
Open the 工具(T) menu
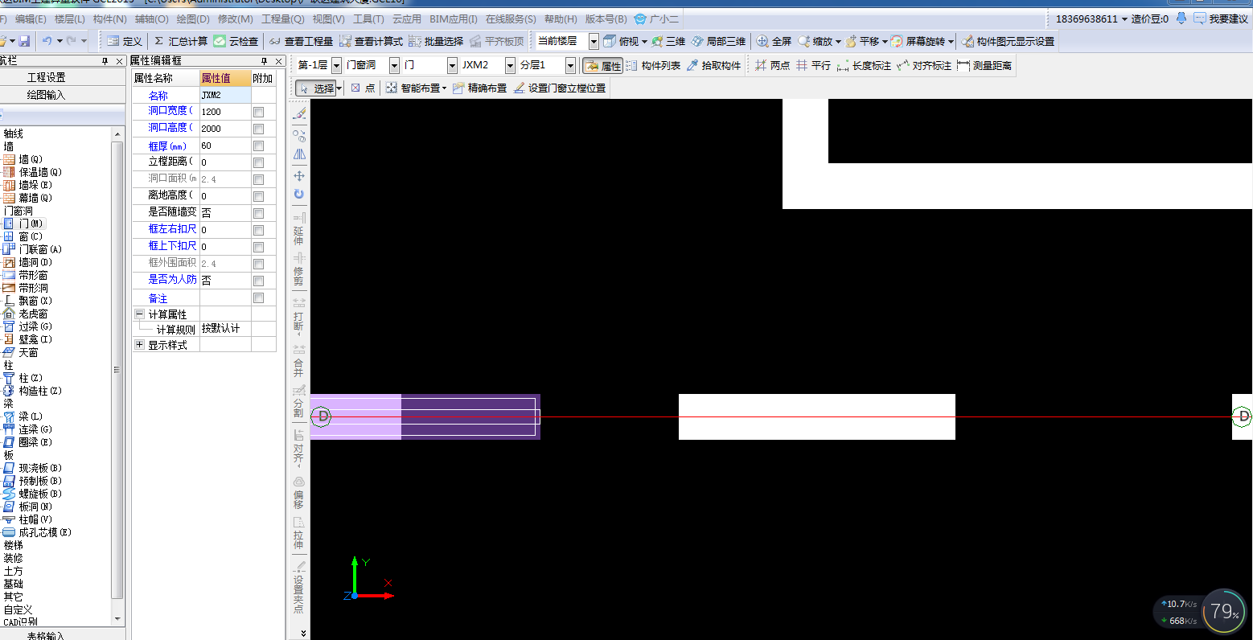coord(368,18)
